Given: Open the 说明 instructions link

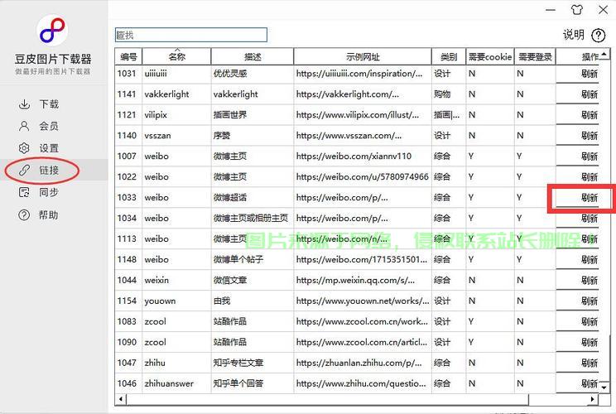Looking at the screenshot, I should [574, 35].
